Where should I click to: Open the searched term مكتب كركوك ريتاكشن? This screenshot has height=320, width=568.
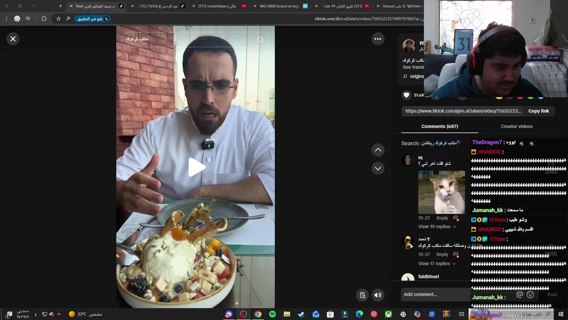coord(441,143)
